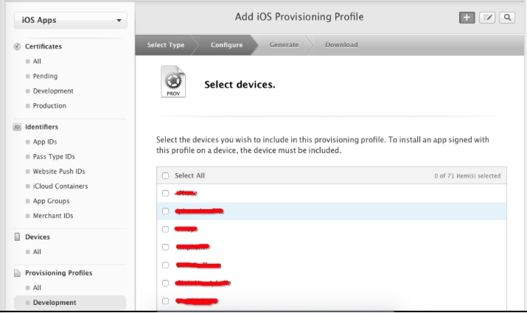Click the PROV provisioning file icon

172,82
